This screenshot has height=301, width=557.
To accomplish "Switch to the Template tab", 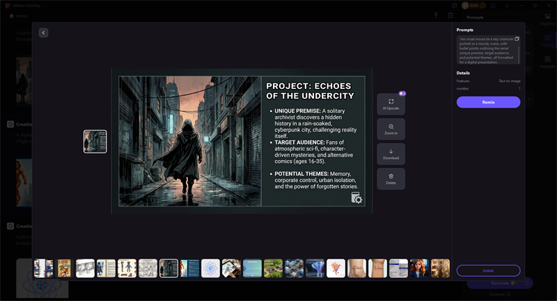I will coord(547,63).
